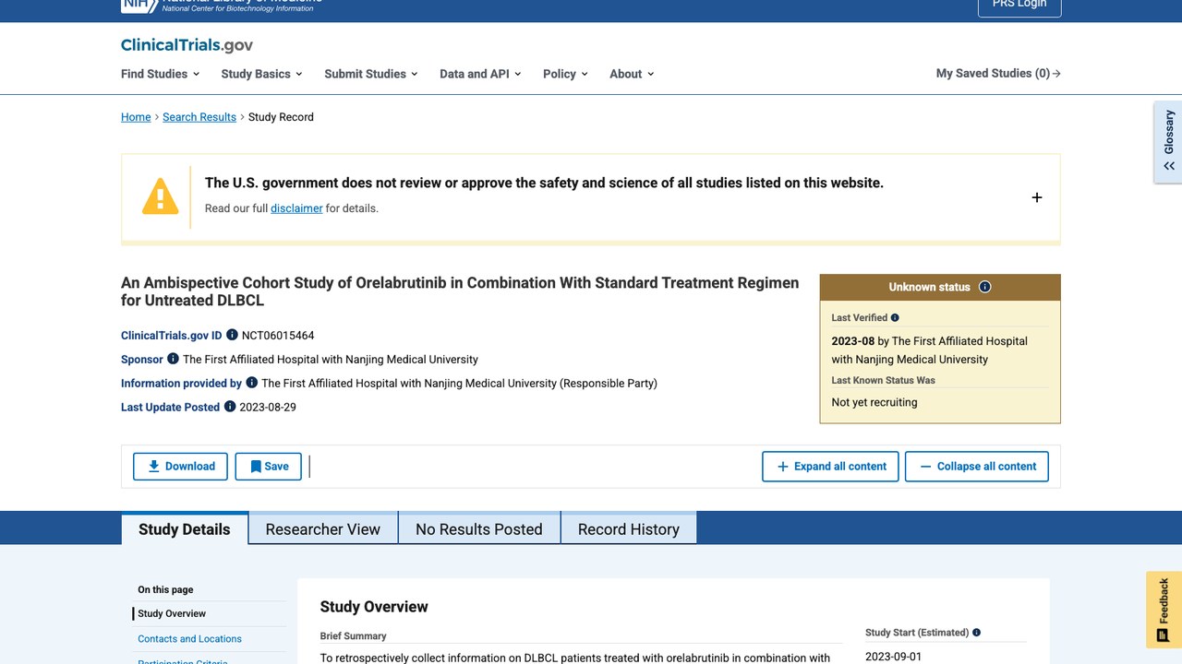Save this study with Save button
The height and width of the screenshot is (664, 1182).
click(x=269, y=467)
